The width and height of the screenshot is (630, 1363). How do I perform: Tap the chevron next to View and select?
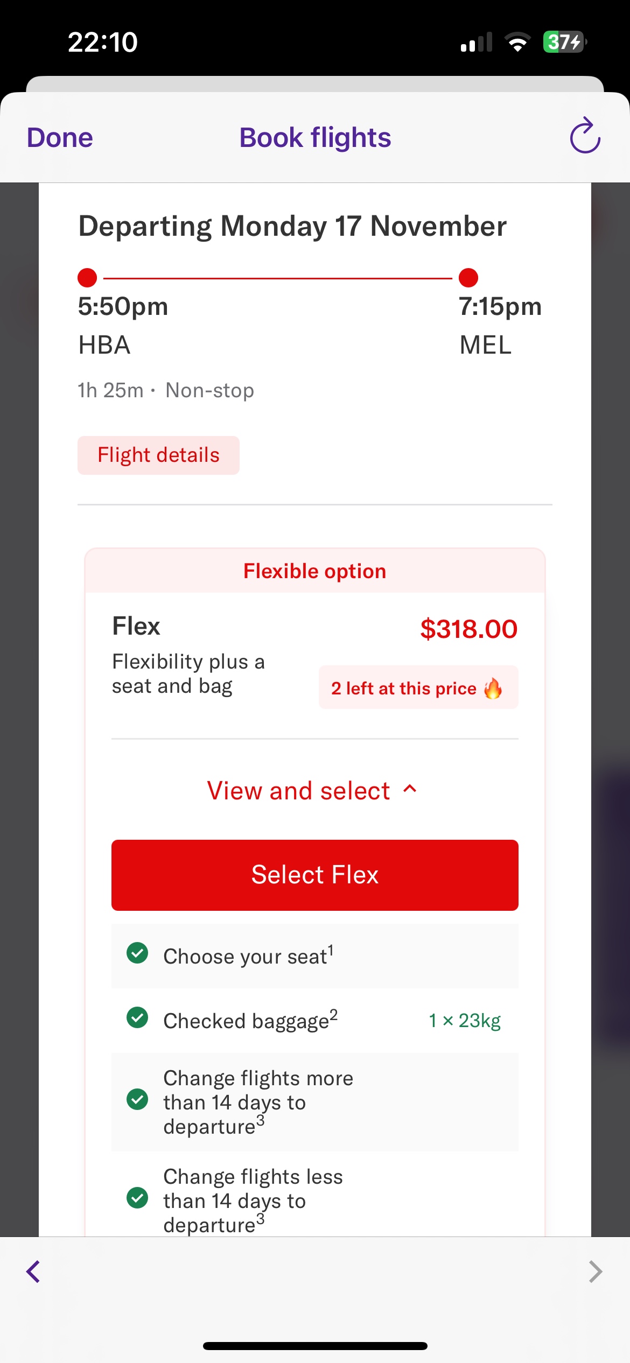click(410, 789)
